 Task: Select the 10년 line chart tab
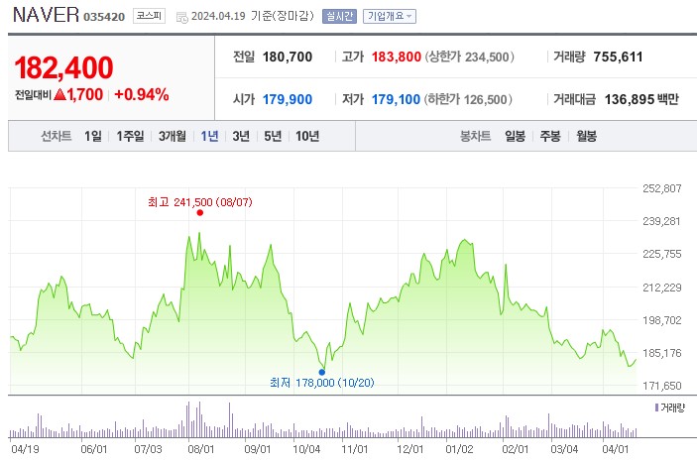coord(307,136)
